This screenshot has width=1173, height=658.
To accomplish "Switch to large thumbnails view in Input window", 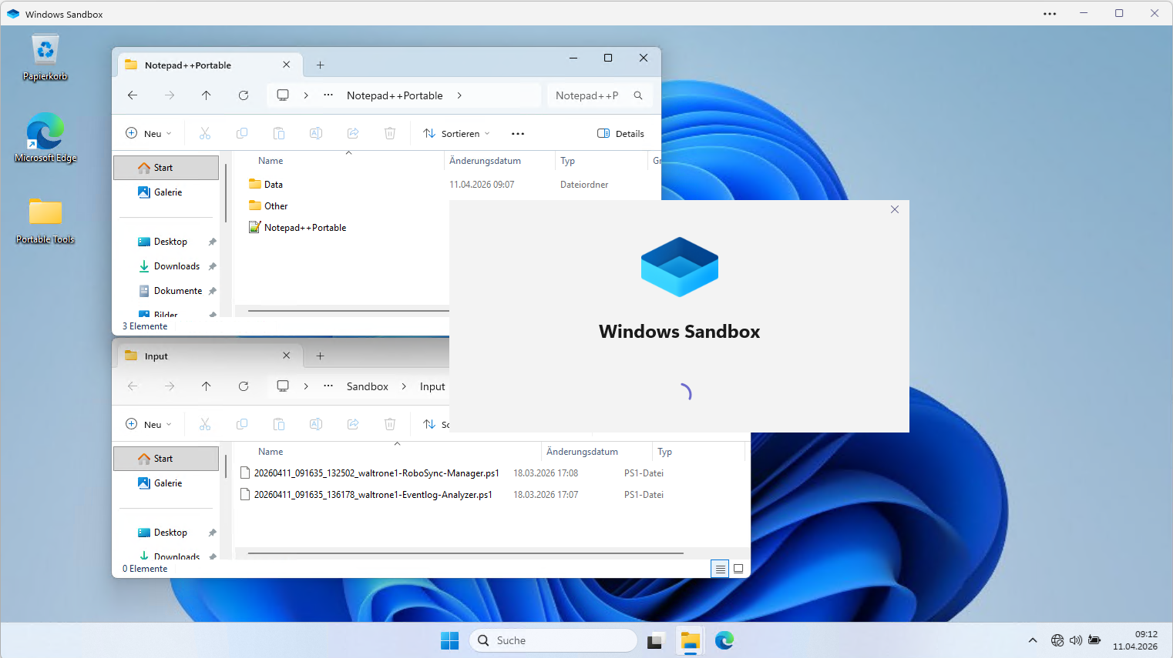I will (738, 569).
